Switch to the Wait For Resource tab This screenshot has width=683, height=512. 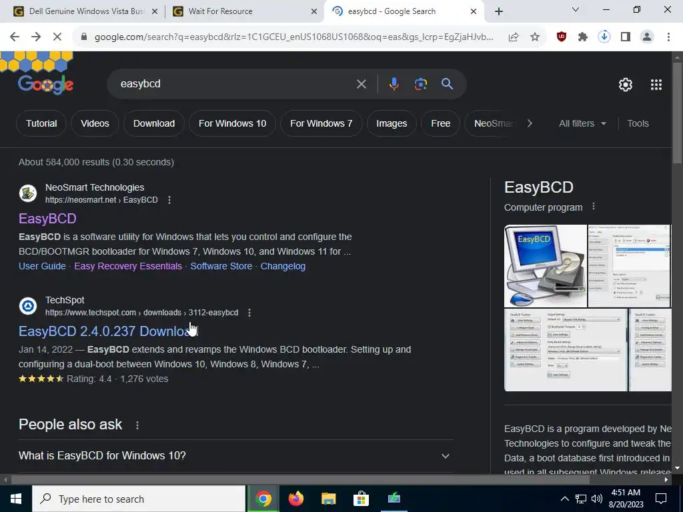pos(245,11)
